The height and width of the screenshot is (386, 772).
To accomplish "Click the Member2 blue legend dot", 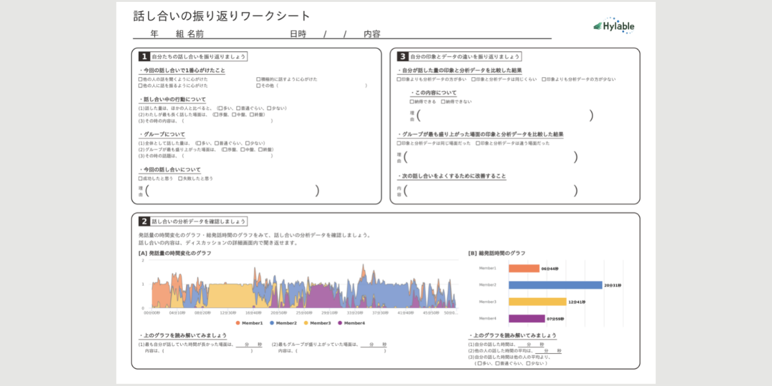I will 272,323.
